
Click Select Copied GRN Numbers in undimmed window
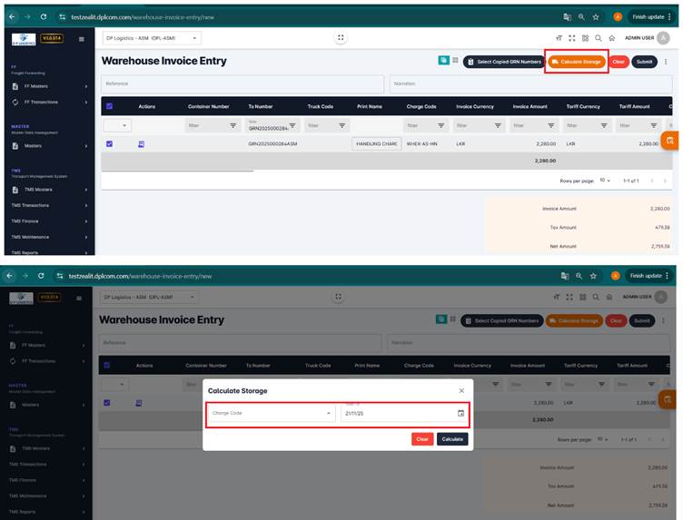point(504,62)
